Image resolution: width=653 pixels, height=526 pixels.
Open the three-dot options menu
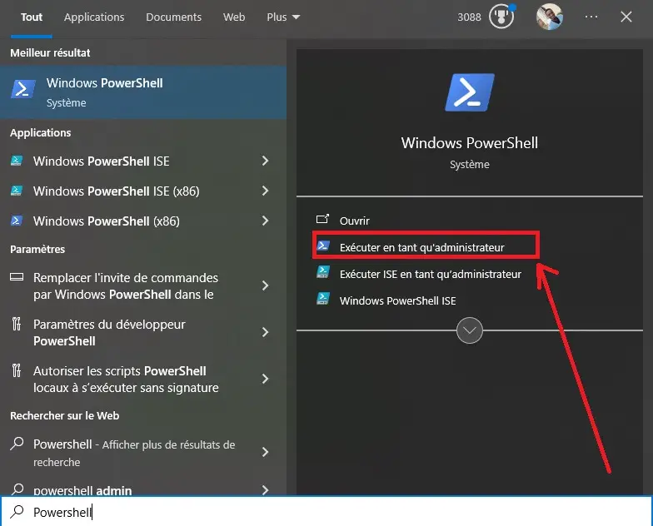pos(591,17)
